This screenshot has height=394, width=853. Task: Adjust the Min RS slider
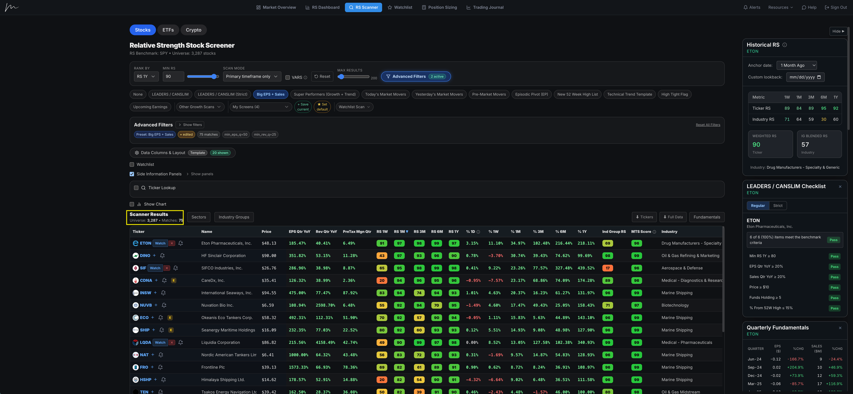(203, 76)
